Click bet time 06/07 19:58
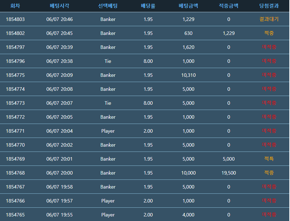 (59, 187)
